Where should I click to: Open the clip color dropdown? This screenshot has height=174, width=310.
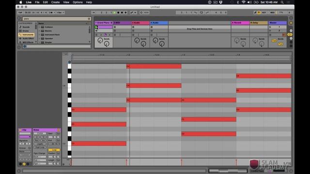pyautogui.click(x=25, y=137)
